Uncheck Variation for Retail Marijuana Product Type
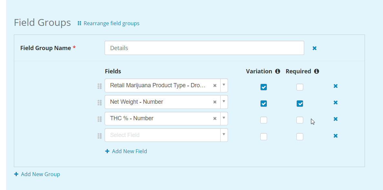The width and height of the screenshot is (383, 190). click(x=264, y=87)
